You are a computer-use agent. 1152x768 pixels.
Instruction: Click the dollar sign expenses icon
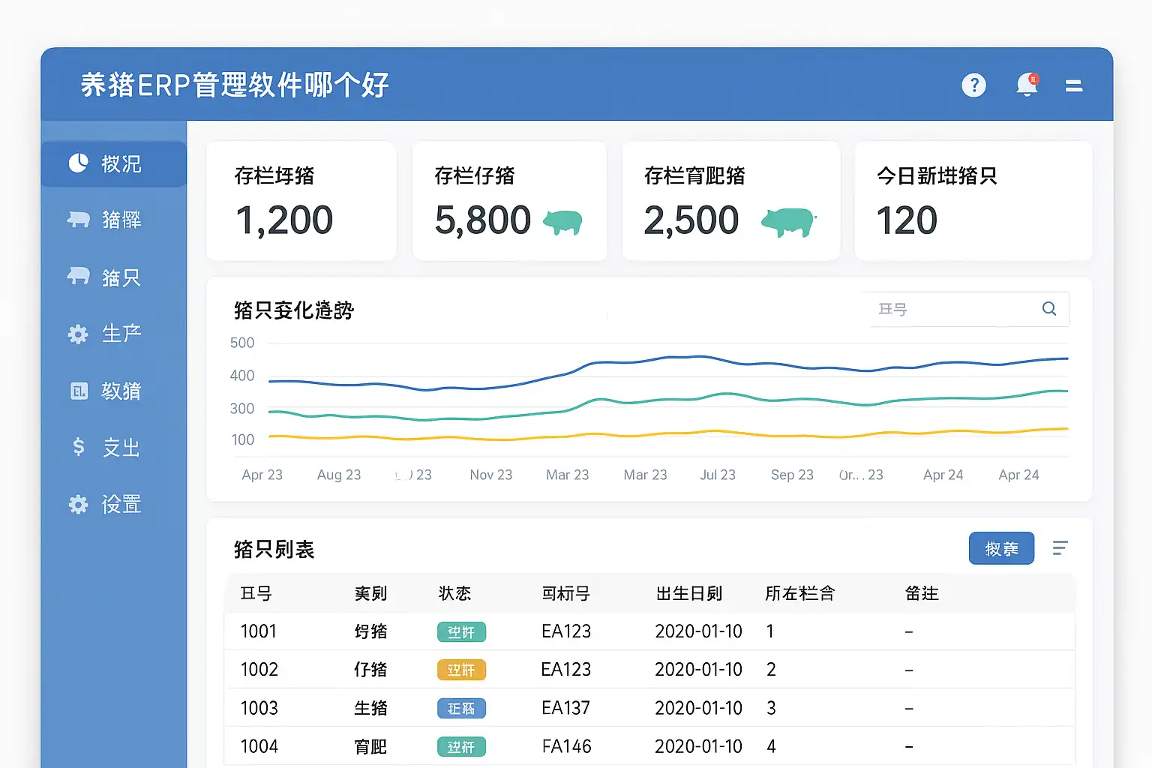(x=79, y=447)
